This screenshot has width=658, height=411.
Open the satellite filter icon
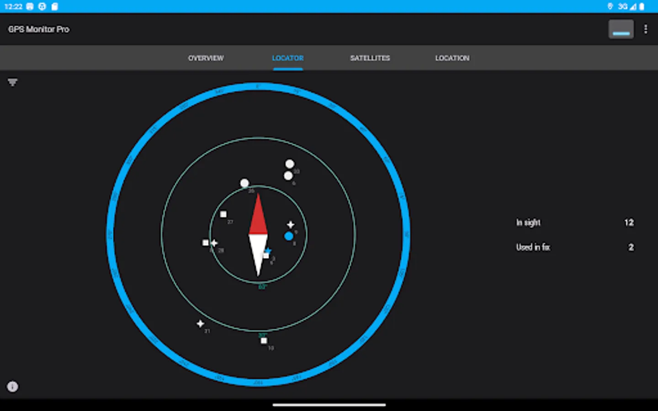[12, 82]
